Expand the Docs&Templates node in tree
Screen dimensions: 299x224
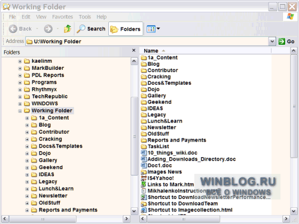point(27,146)
